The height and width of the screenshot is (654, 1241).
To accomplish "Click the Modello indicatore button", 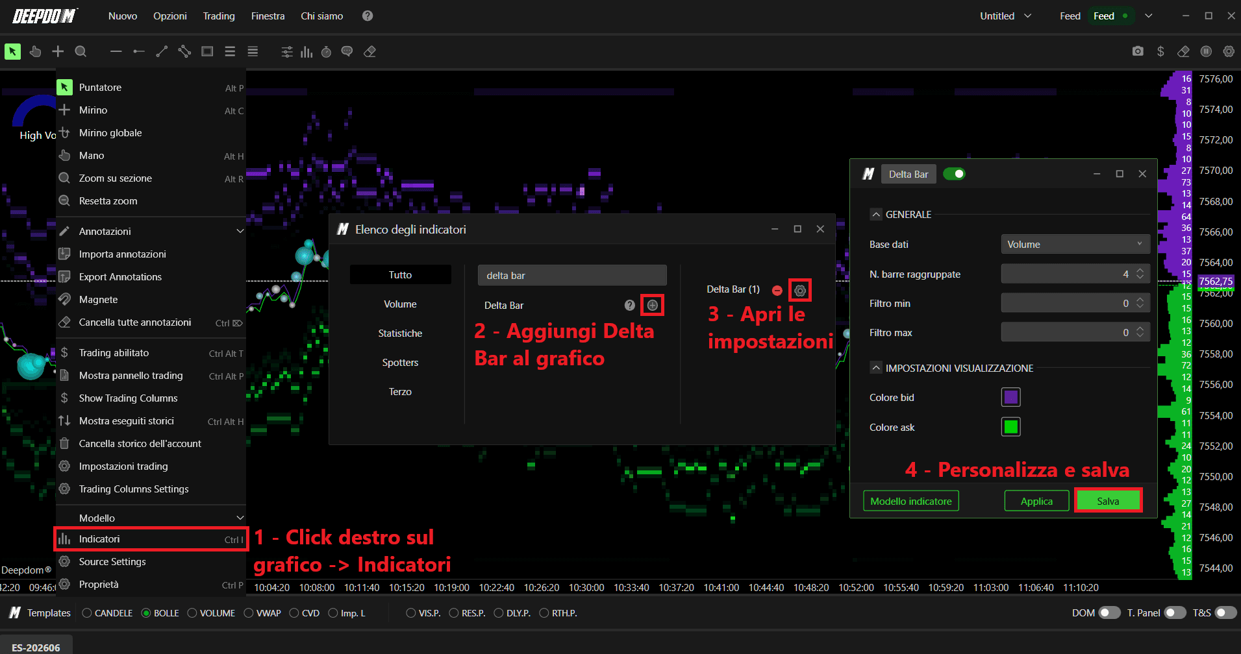I will pos(911,501).
